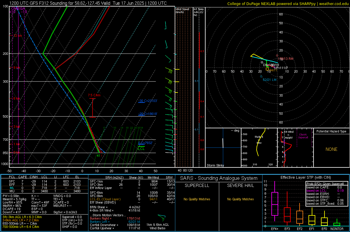This screenshot has width=350, height=232.
Task: Click the PW = 0.58in value
Action: tap(11, 196)
